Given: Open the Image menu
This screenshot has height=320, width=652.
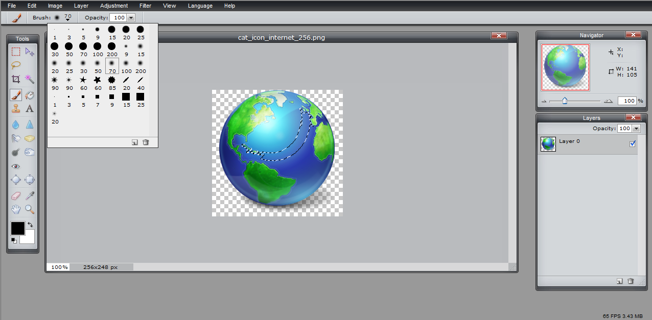Looking at the screenshot, I should tap(55, 6).
